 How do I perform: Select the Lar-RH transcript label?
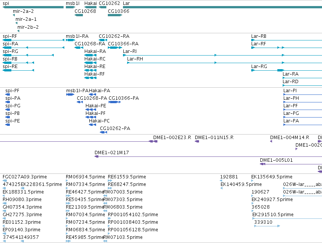[135, 59]
